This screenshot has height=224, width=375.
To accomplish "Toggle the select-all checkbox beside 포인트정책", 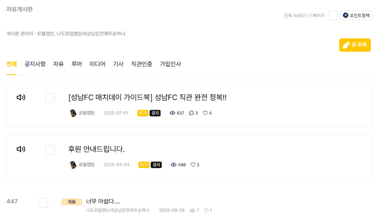I will point(333,16).
